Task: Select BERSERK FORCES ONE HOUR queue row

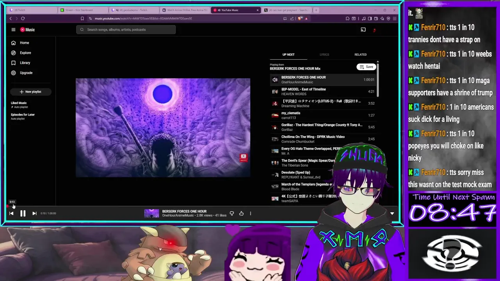Action: 323,80
